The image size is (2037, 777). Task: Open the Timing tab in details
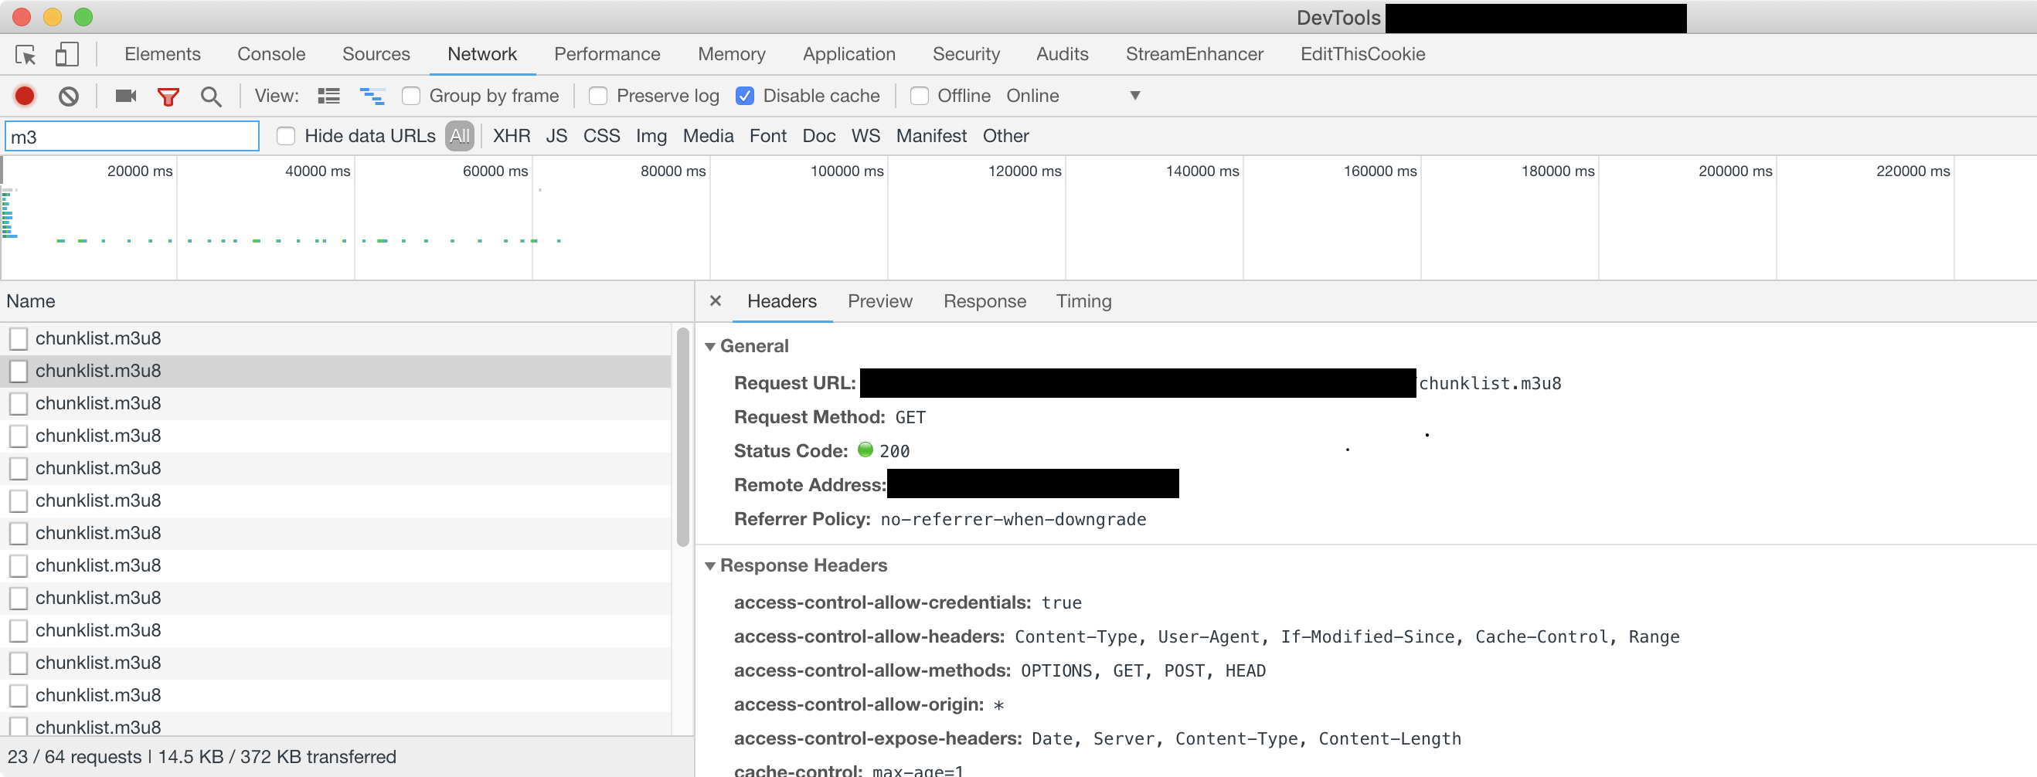[1083, 301]
